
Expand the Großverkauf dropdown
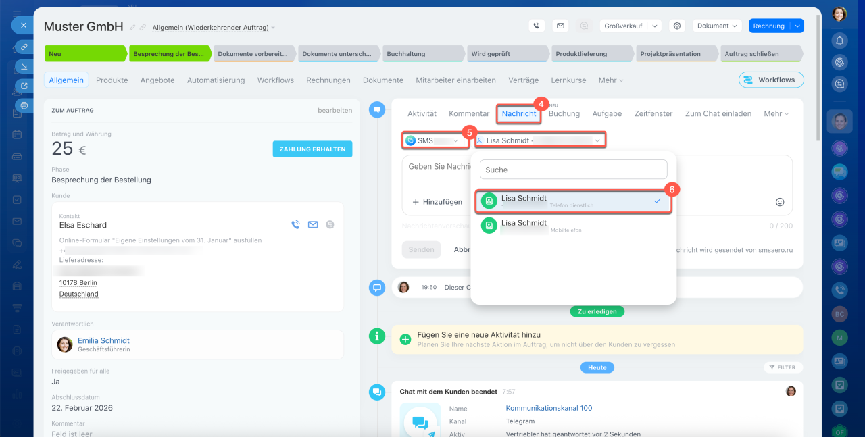654,26
